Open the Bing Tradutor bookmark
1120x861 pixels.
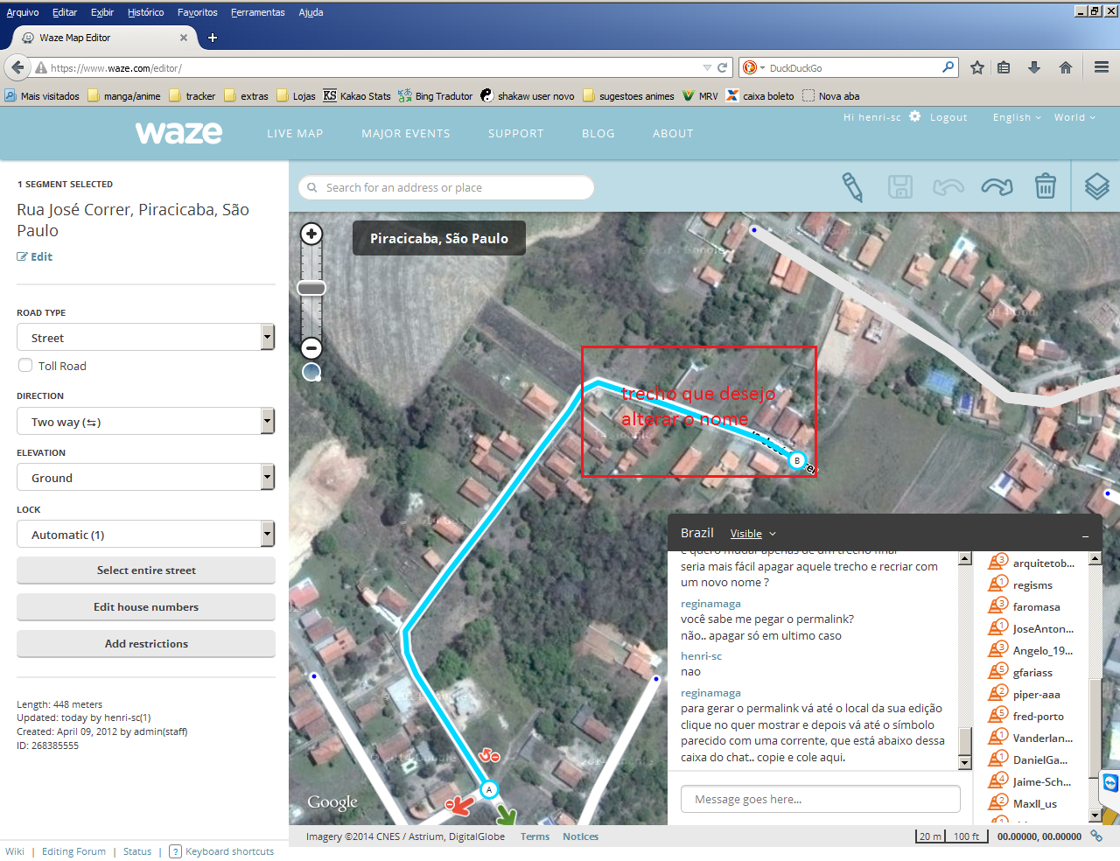(x=435, y=96)
